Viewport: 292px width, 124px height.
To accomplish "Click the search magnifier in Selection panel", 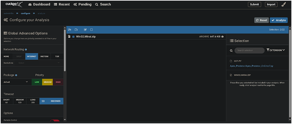I will click(x=231, y=50).
